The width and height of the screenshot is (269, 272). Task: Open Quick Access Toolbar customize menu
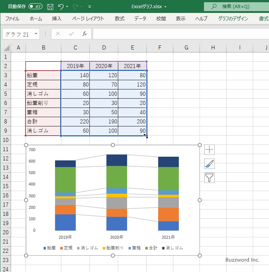[89, 7]
